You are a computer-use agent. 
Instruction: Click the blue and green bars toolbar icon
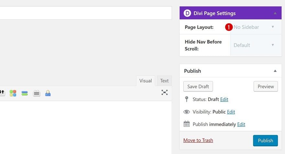tap(25, 93)
